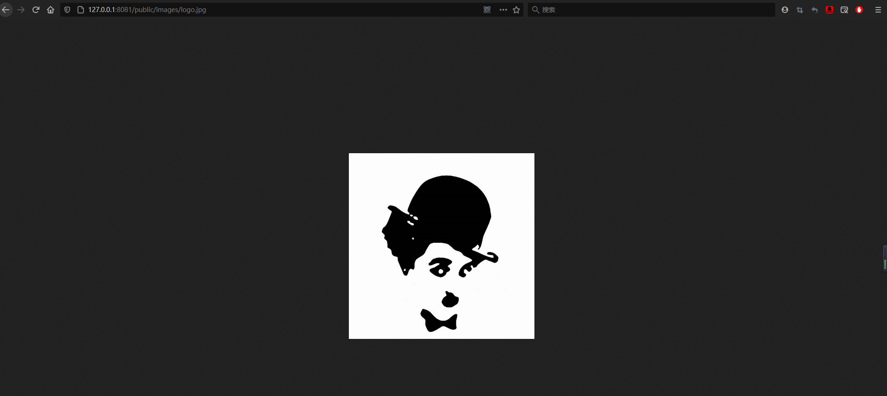Image resolution: width=887 pixels, height=396 pixels.
Task: Toggle the red hand ad-blocker icon
Action: point(859,10)
